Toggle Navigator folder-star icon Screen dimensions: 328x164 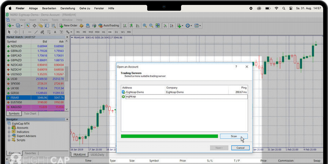click(x=41, y=26)
